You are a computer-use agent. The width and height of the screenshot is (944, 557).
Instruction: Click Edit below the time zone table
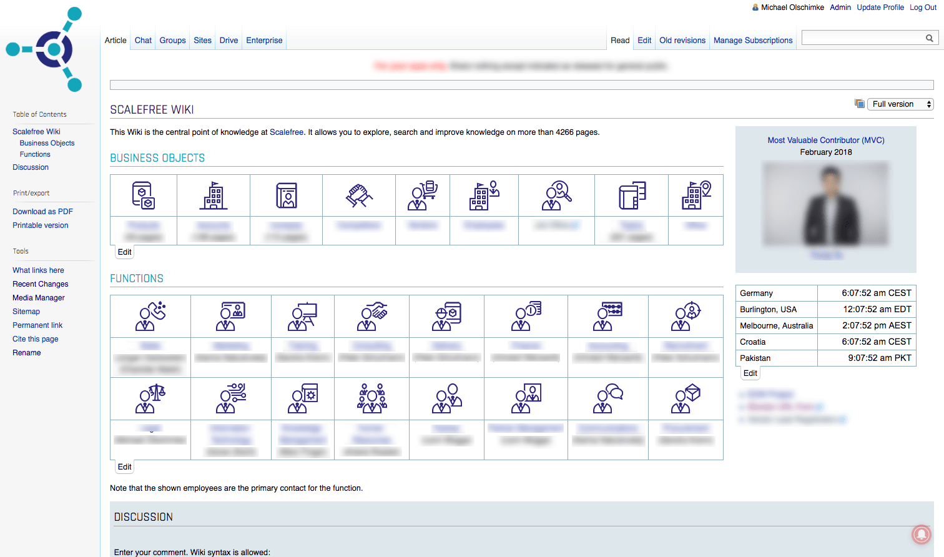(750, 373)
